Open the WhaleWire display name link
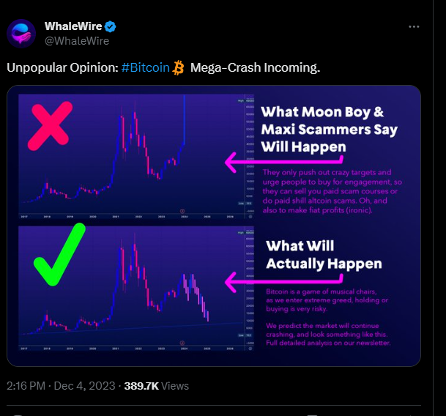446x416 pixels. click(x=73, y=26)
